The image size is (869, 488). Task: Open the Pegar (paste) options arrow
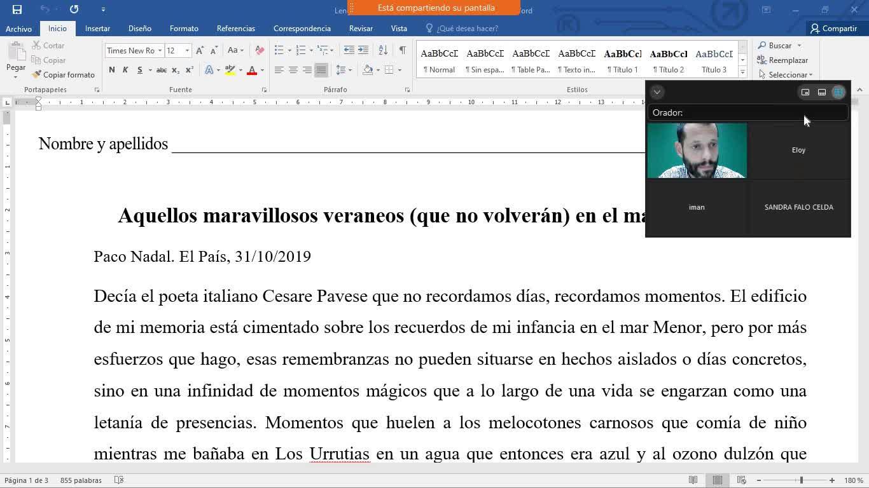pos(16,77)
